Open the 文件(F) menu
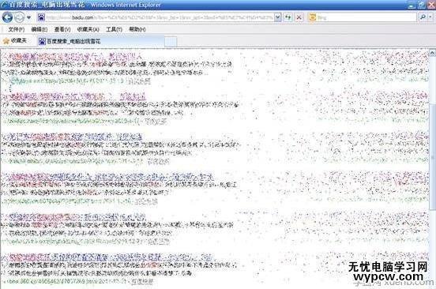The width and height of the screenshot is (436, 289). pos(16,29)
